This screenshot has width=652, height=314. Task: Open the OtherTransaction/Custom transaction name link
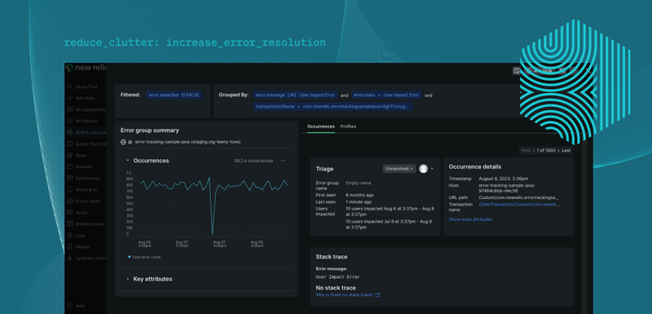click(x=519, y=204)
